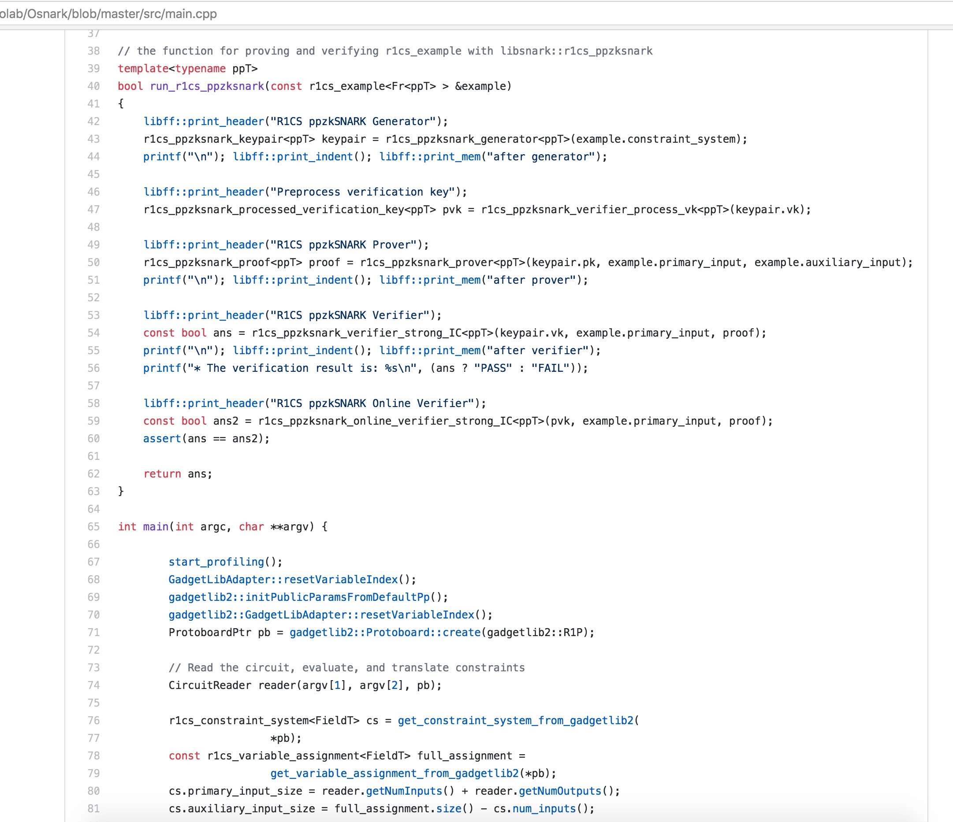
Task: Click the comment about proving and verifying r1cs_example
Action: click(x=385, y=51)
